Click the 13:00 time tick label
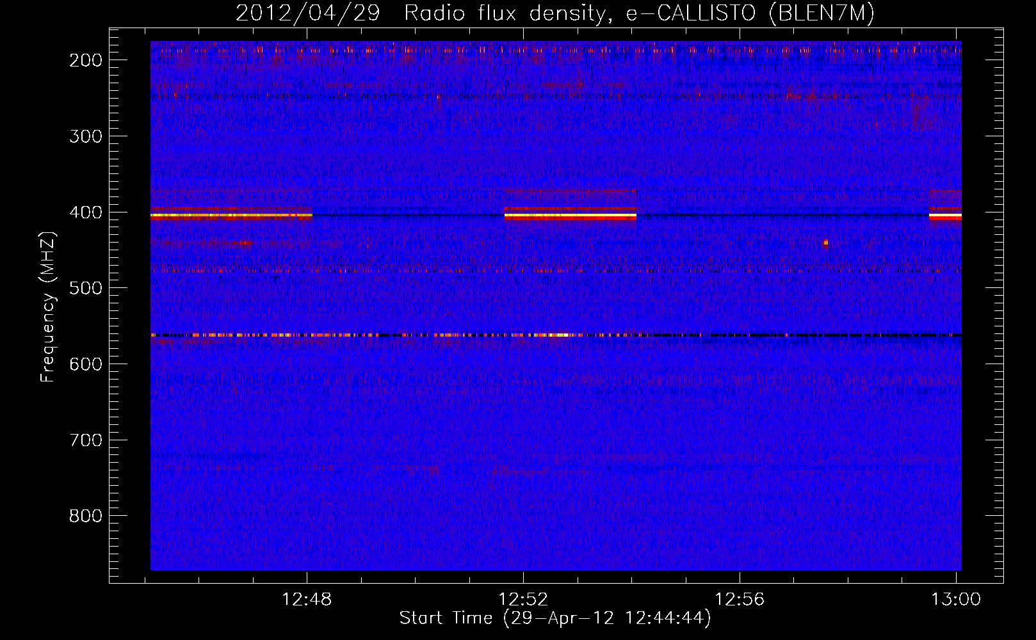The image size is (1036, 640). (956, 600)
